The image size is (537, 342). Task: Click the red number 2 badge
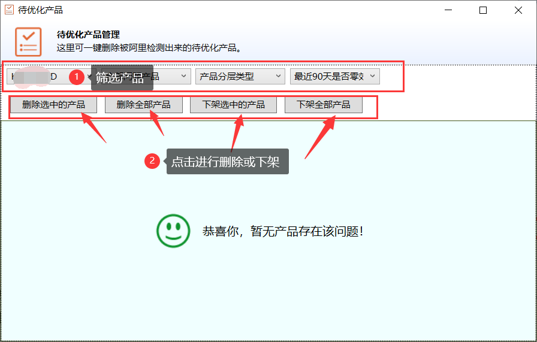click(x=152, y=161)
